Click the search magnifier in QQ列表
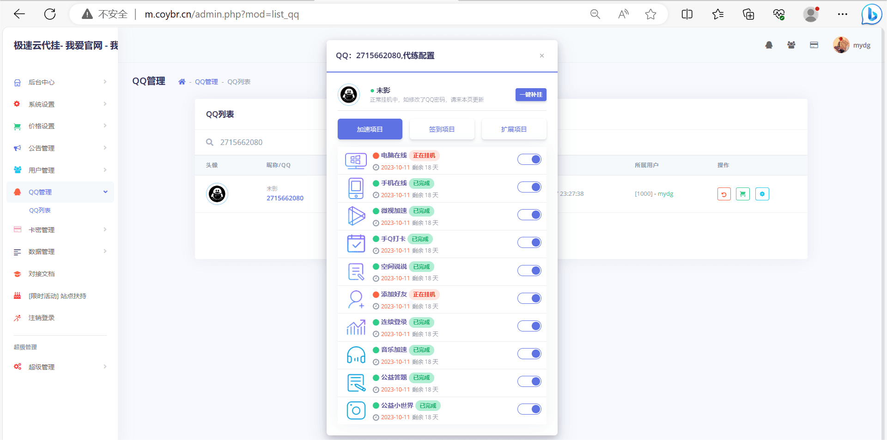Screen dimensions: 887x440 pos(209,142)
